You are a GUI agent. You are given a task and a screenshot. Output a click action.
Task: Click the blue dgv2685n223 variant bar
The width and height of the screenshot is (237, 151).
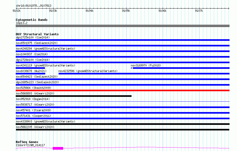tap(122, 85)
